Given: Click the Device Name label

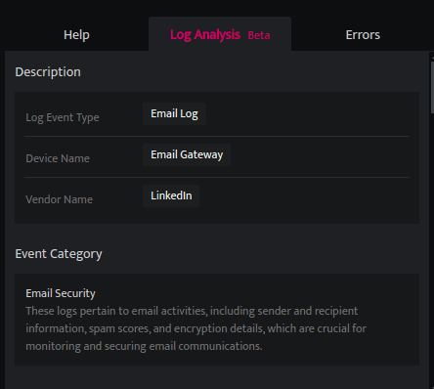Looking at the screenshot, I should pos(58,158).
